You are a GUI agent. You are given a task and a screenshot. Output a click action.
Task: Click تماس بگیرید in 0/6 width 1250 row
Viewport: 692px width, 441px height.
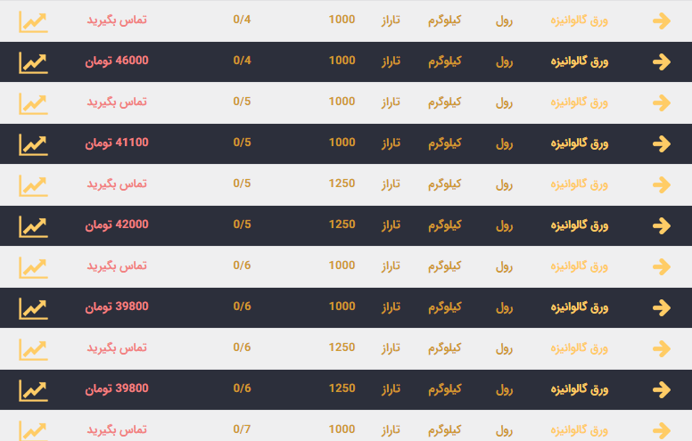click(x=117, y=347)
